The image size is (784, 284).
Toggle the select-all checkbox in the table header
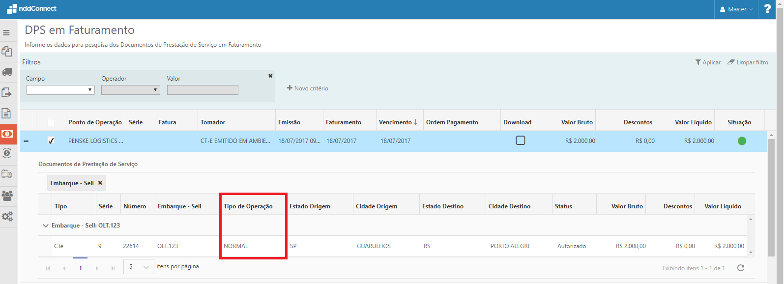click(x=51, y=122)
